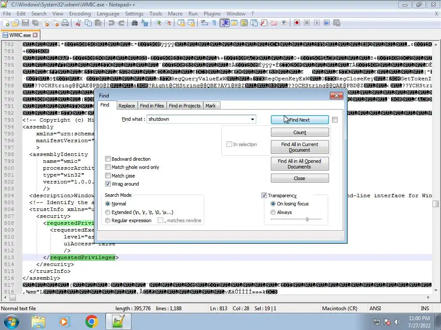This screenshot has height=330, width=441.
Task: Uncheck the Wrap around checkbox
Action: click(x=108, y=184)
